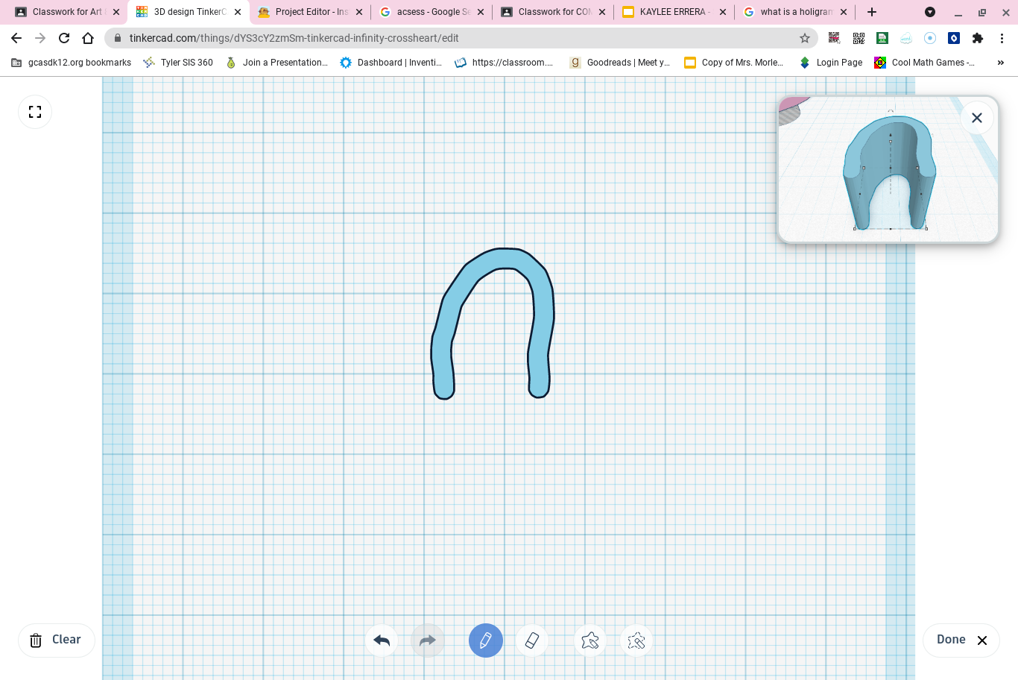This screenshot has height=680, width=1018.
Task: Select the eraser tool
Action: coord(532,640)
